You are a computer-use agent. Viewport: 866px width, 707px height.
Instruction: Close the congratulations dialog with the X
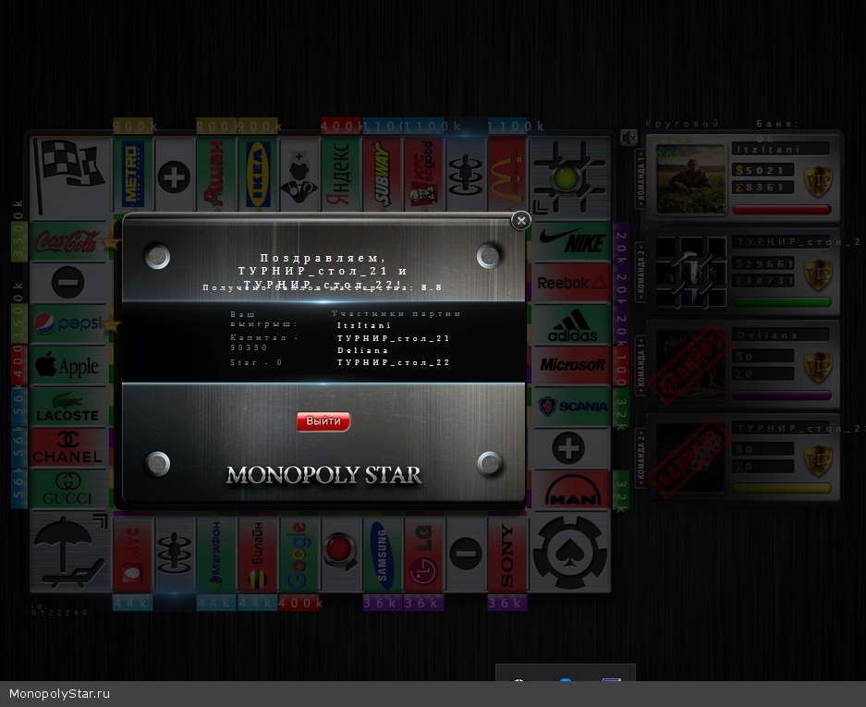[x=521, y=220]
